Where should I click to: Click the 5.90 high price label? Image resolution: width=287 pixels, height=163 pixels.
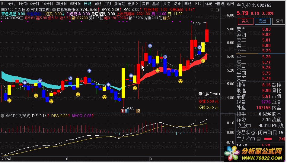click(196, 24)
